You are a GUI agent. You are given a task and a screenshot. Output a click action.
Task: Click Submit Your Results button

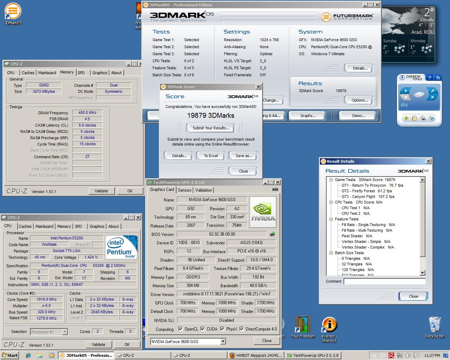[x=211, y=128]
